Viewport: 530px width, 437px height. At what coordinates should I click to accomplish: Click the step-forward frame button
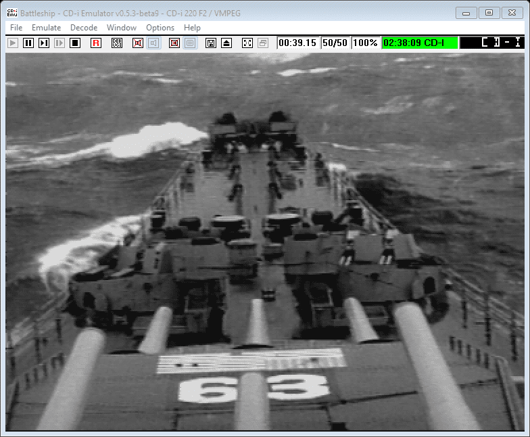pyautogui.click(x=44, y=43)
